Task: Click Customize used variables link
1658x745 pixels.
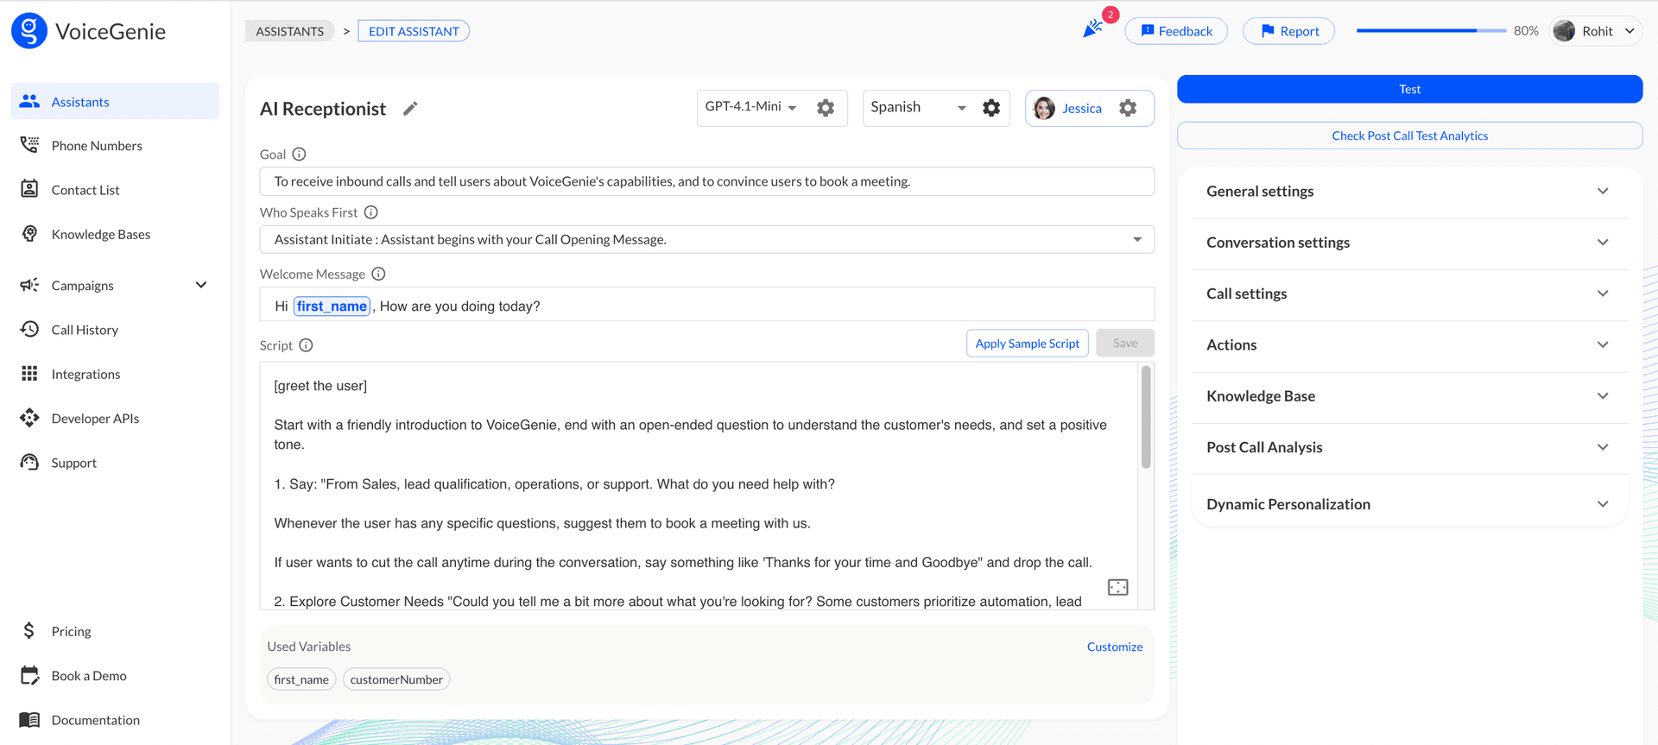Action: click(x=1114, y=647)
